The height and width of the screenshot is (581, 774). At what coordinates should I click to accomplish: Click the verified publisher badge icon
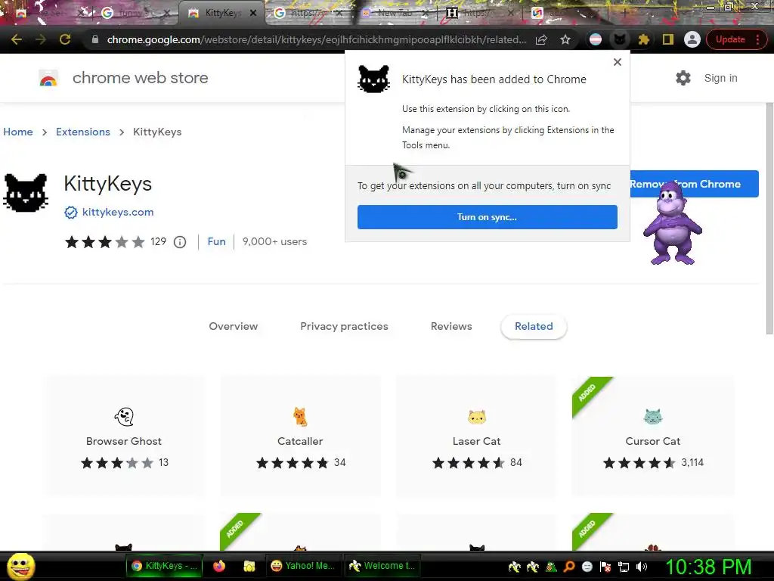coord(71,213)
